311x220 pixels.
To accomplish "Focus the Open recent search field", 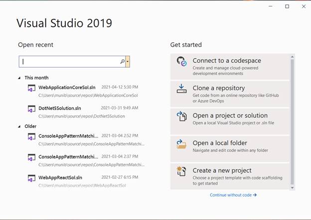I will coord(72,62).
